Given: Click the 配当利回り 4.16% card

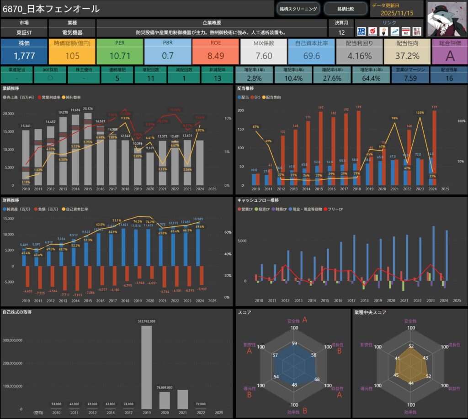Looking at the screenshot, I should click(x=359, y=52).
